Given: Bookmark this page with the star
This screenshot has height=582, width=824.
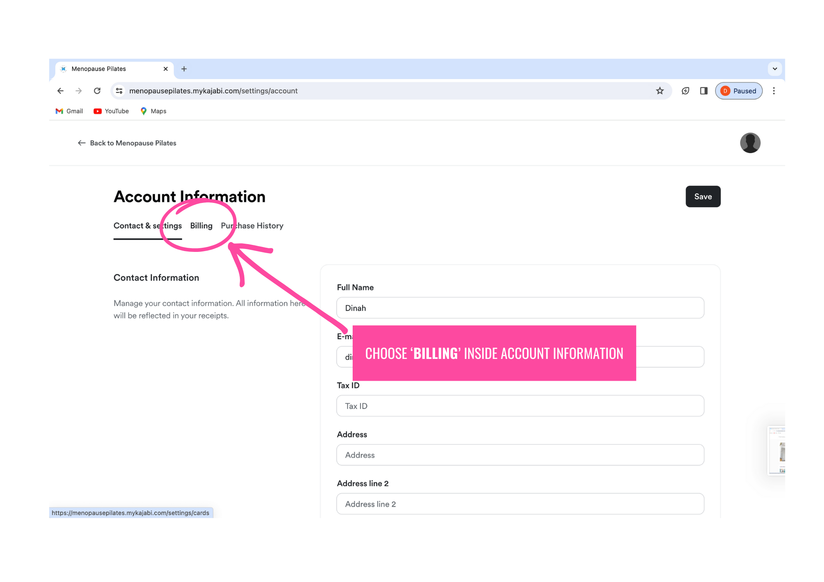Looking at the screenshot, I should (660, 91).
